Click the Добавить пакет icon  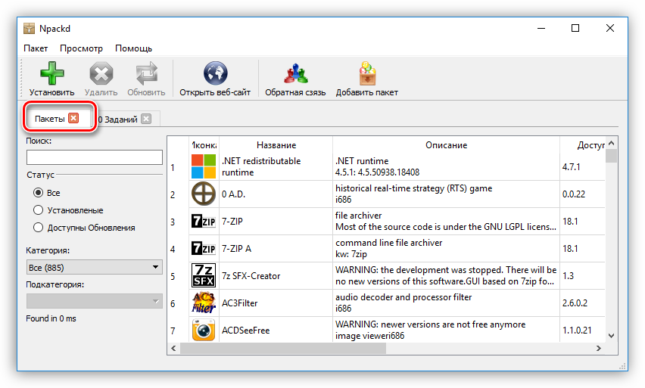pos(367,74)
